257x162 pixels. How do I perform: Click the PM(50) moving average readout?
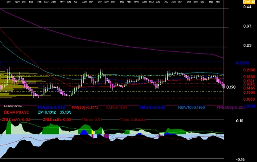85,108
